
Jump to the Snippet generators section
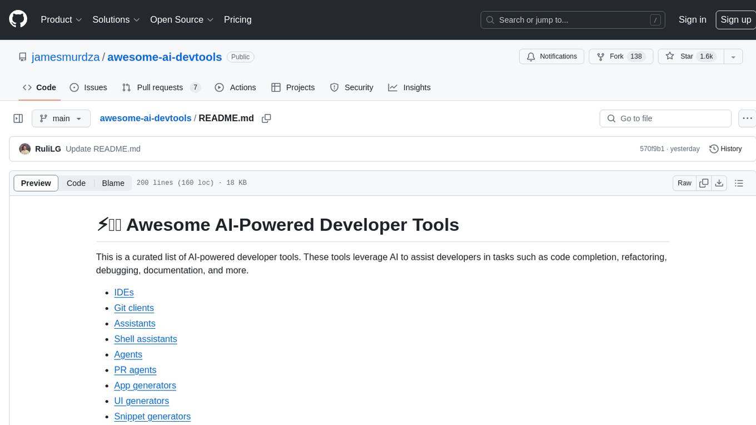click(152, 417)
